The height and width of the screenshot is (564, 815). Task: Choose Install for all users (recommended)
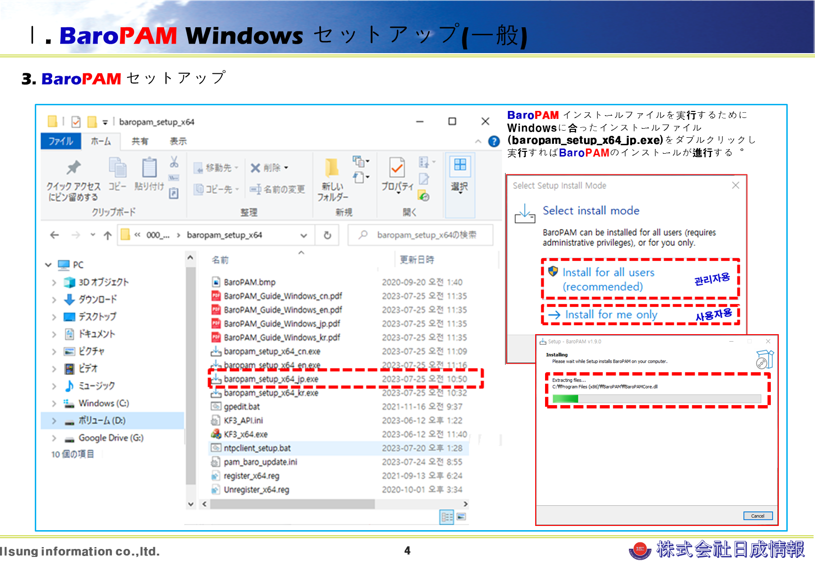(640, 279)
